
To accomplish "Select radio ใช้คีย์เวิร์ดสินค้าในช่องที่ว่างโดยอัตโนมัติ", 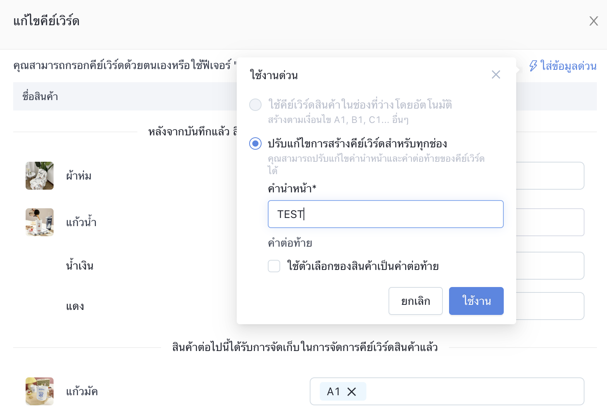I will click(x=255, y=105).
